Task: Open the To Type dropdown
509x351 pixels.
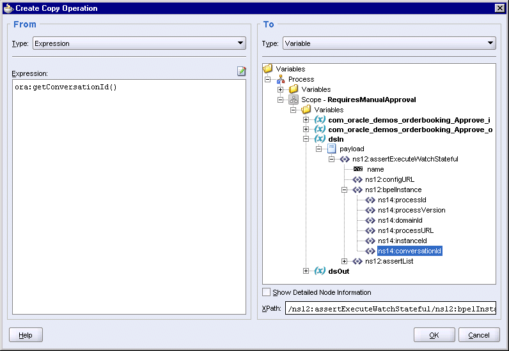Action: coord(389,43)
